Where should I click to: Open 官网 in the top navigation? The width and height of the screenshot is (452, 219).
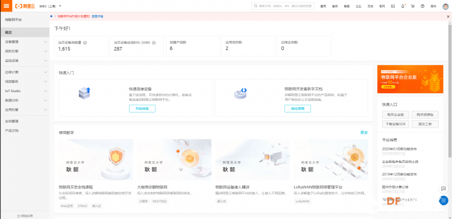(381, 6)
